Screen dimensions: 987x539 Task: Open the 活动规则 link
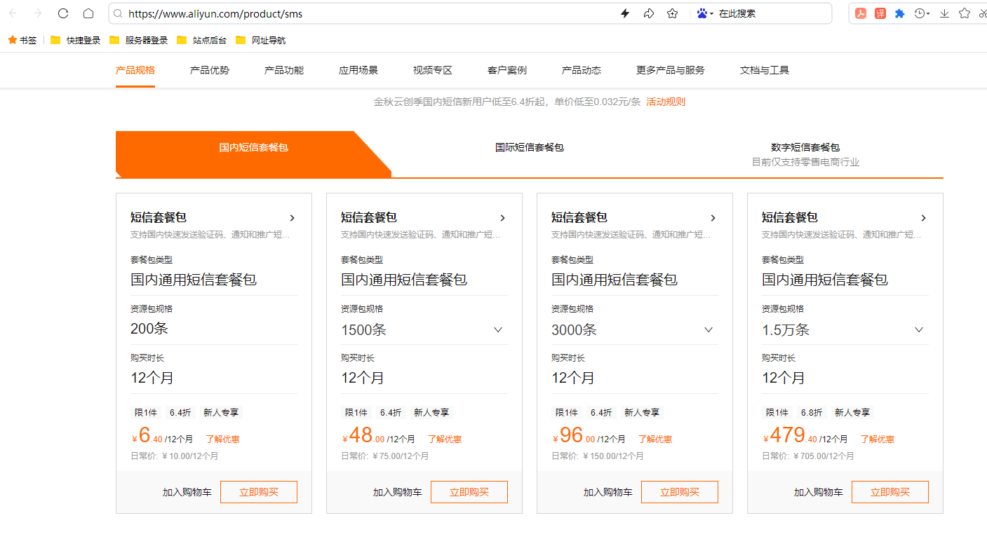point(666,102)
